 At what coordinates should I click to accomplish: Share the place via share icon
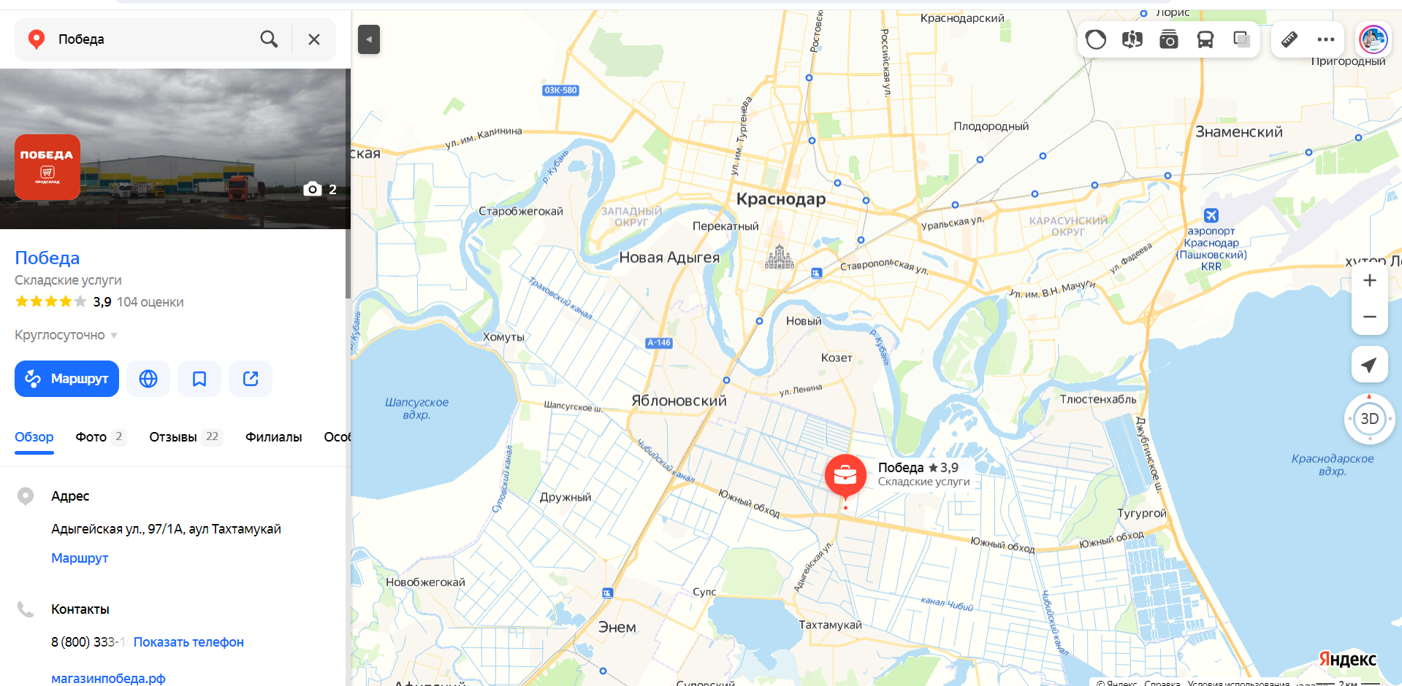251,379
